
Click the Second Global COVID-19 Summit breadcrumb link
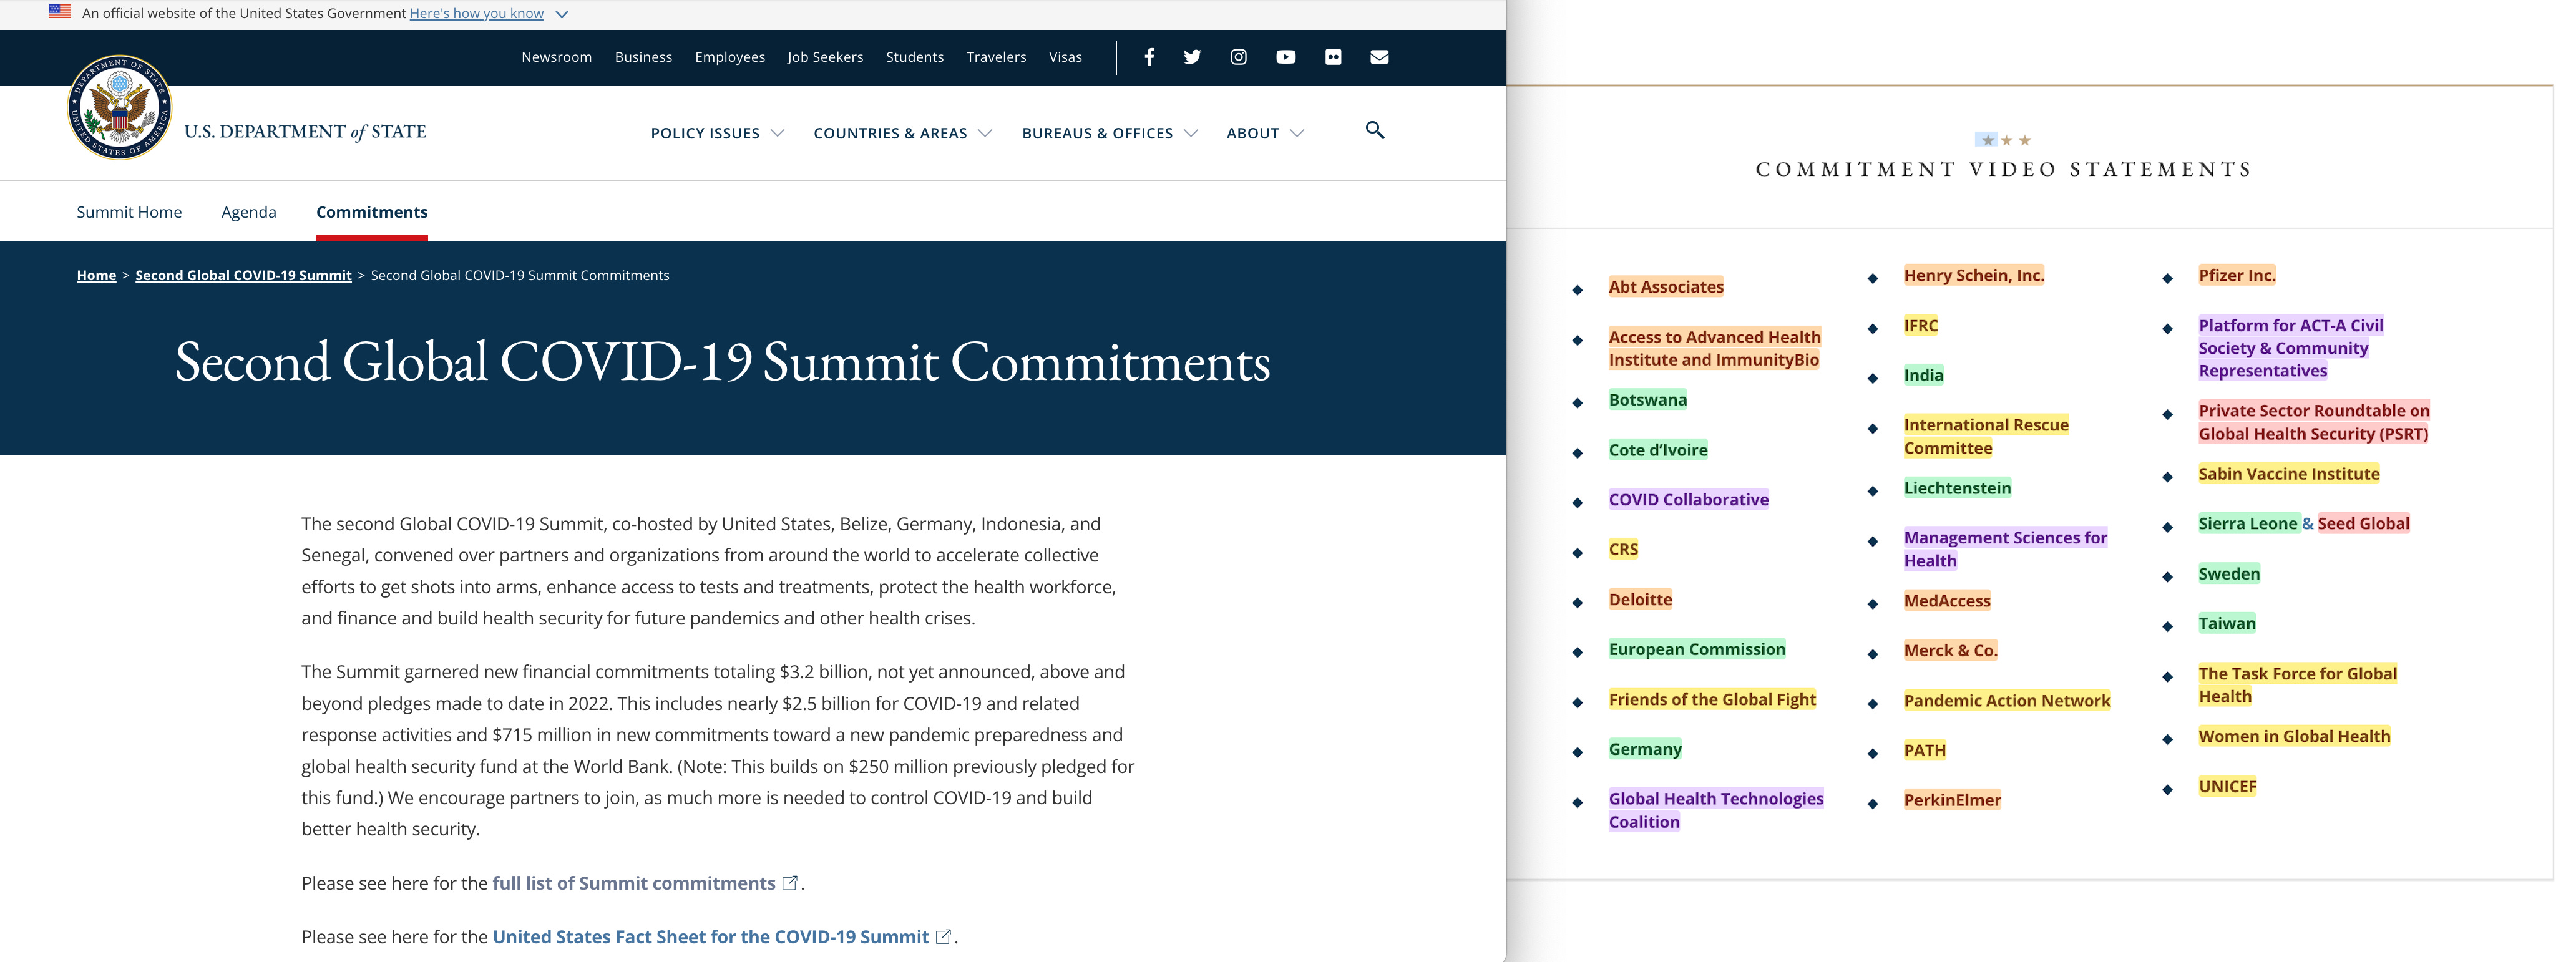(243, 275)
